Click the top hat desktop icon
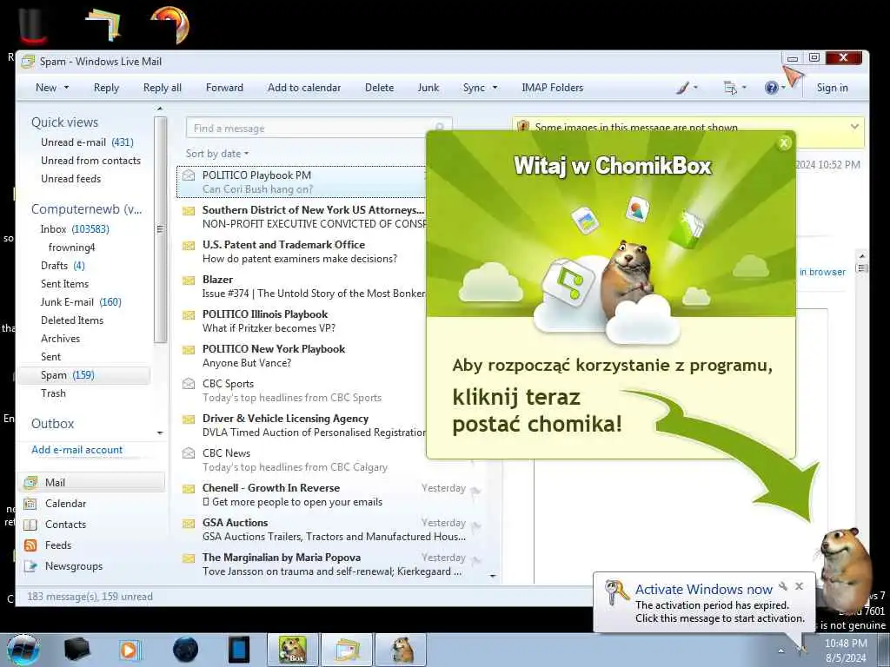 click(33, 25)
